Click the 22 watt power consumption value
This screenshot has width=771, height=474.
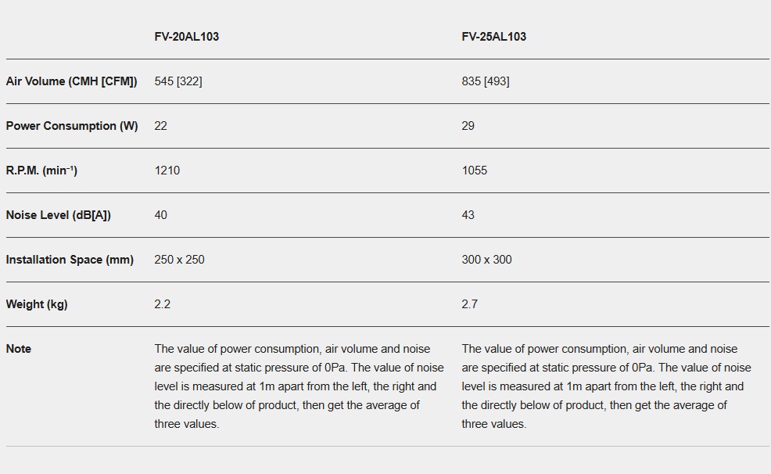pyautogui.click(x=161, y=126)
